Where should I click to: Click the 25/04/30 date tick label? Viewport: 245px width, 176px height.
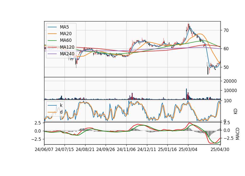(x=220, y=149)
